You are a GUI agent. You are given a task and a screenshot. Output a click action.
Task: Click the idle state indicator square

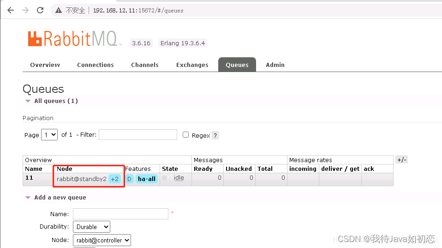pos(164,178)
